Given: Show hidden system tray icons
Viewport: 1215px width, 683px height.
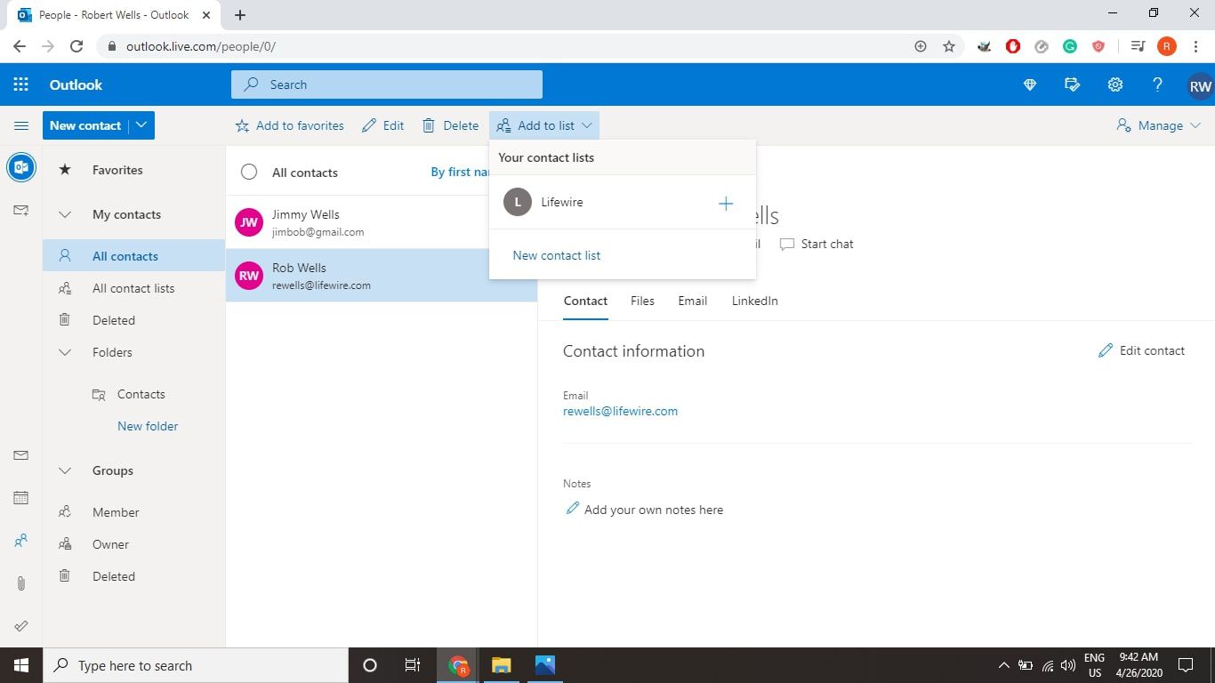Looking at the screenshot, I should tap(1004, 665).
